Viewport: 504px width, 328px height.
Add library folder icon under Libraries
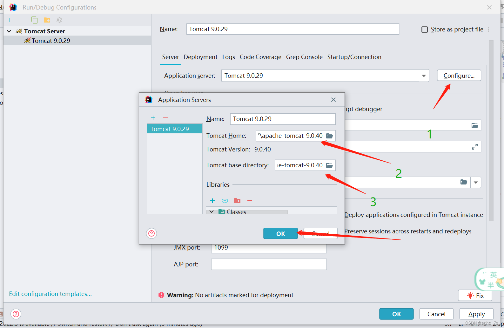tap(237, 201)
